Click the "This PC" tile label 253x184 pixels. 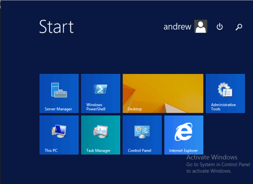[x=51, y=151]
